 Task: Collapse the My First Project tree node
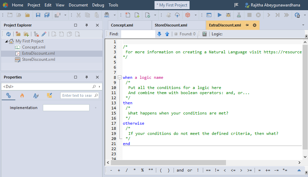click(x=6, y=41)
